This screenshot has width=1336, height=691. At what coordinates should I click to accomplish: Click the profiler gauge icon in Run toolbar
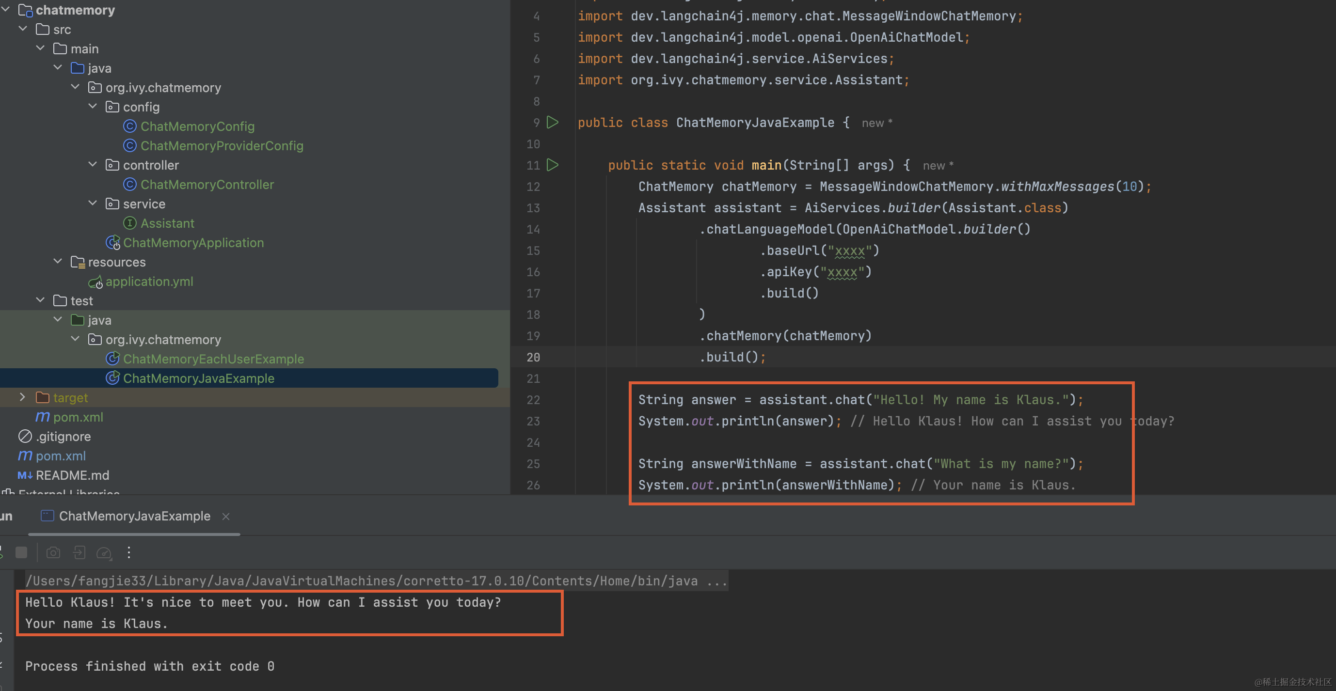point(104,552)
